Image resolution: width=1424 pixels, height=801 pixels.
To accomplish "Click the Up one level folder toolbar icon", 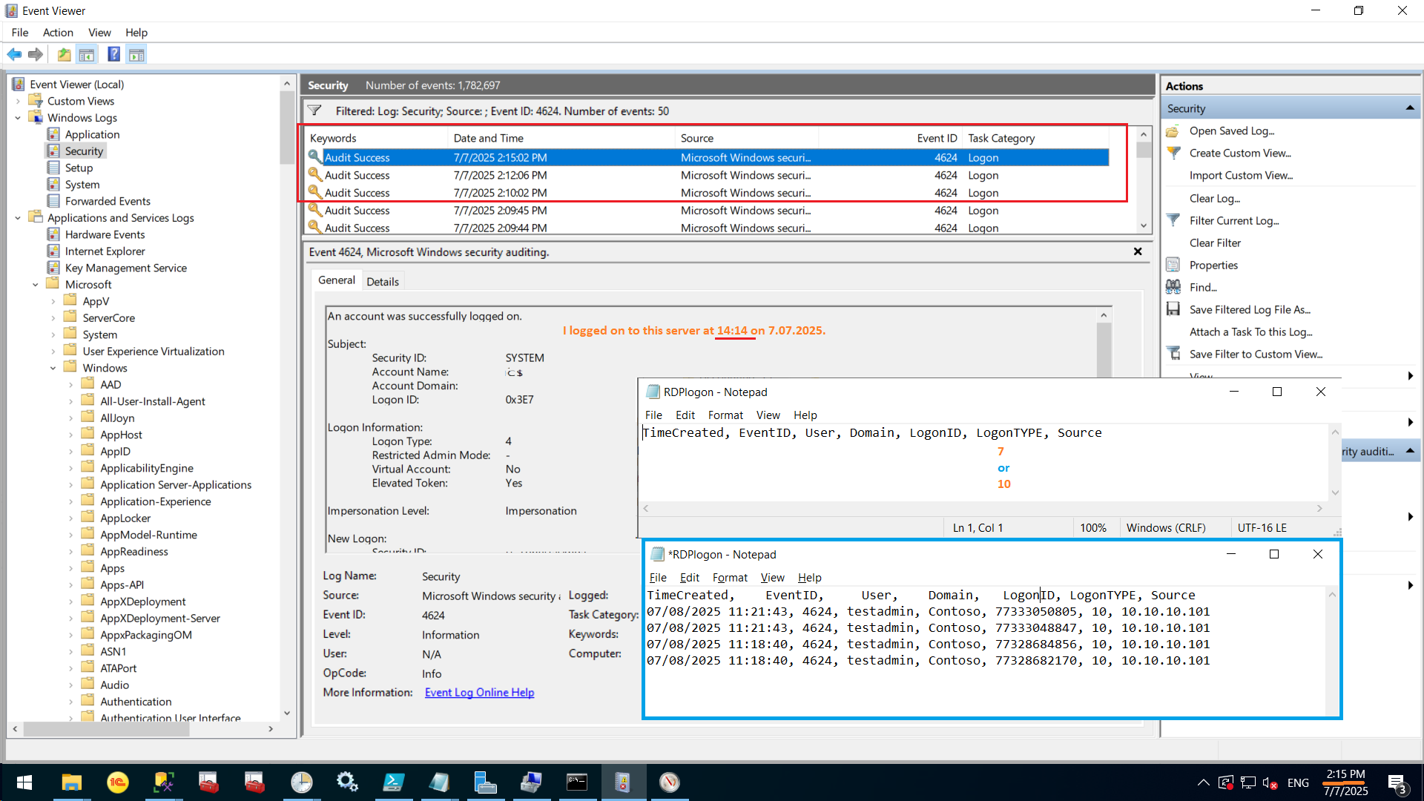I will (x=65, y=54).
